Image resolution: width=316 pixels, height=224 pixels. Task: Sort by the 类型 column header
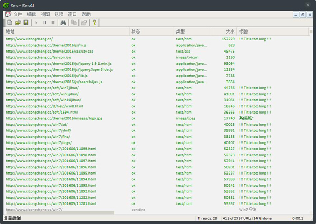192,32
